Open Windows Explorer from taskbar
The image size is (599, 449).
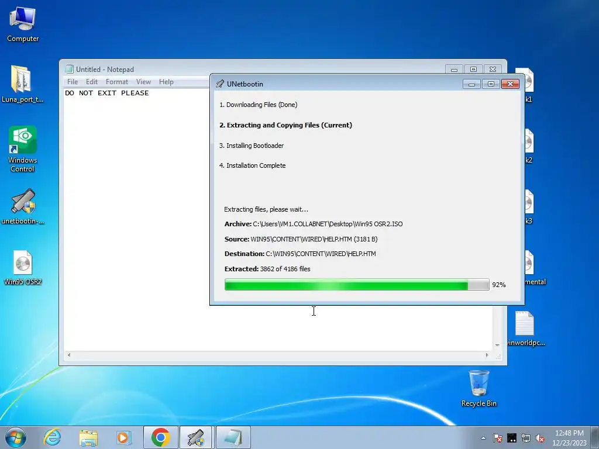click(88, 437)
